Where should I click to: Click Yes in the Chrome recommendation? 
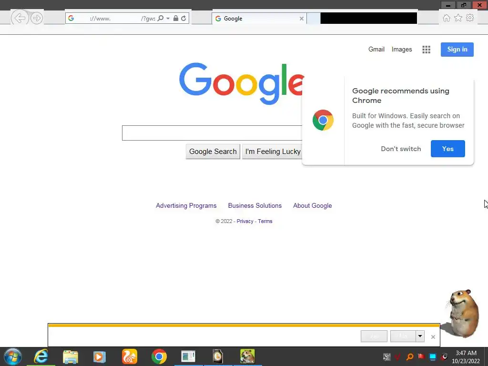pyautogui.click(x=448, y=149)
